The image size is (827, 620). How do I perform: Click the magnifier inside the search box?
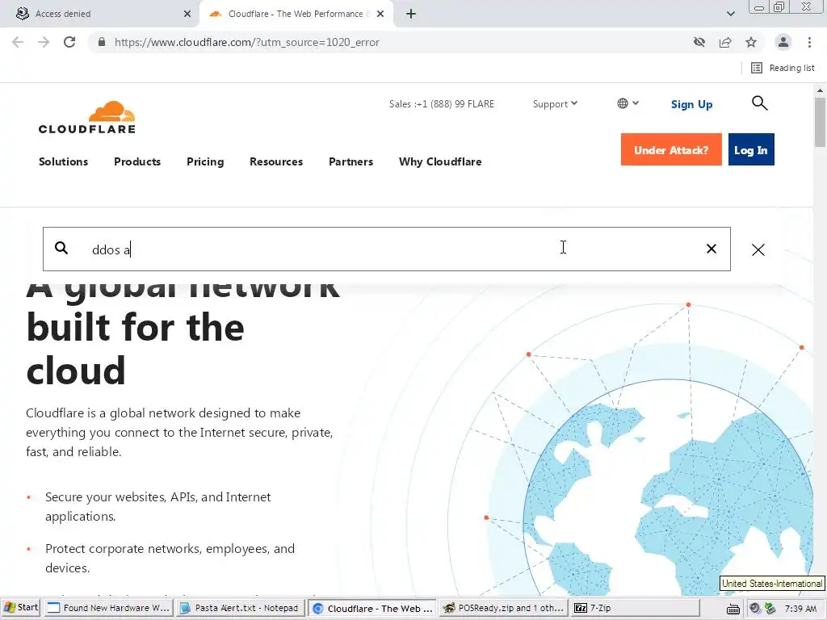click(x=61, y=248)
